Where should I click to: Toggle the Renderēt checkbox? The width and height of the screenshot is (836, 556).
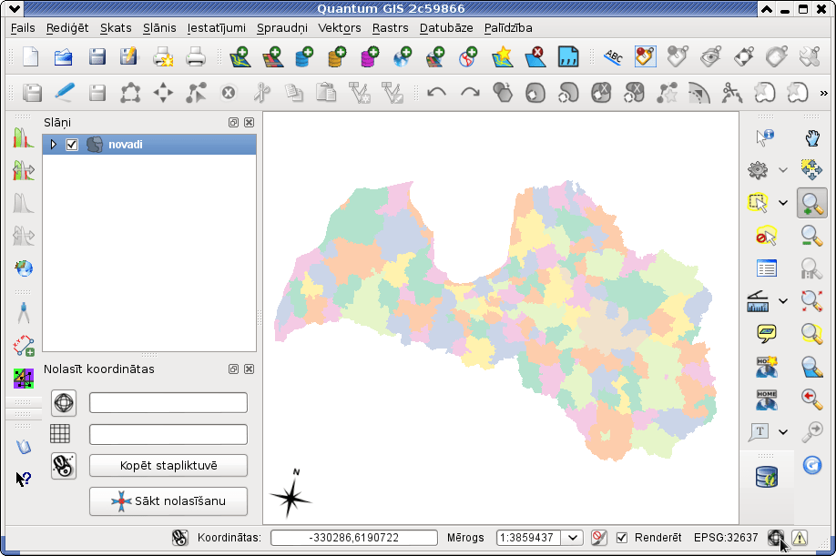pyautogui.click(x=622, y=538)
